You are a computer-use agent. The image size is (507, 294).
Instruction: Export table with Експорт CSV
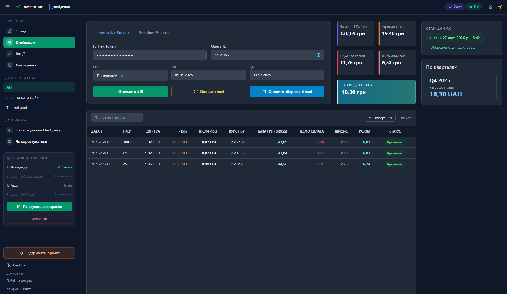pos(380,118)
